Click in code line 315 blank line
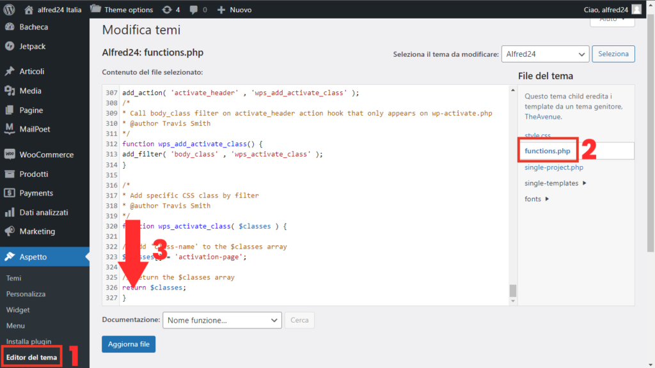This screenshot has width=655, height=368. 313,175
